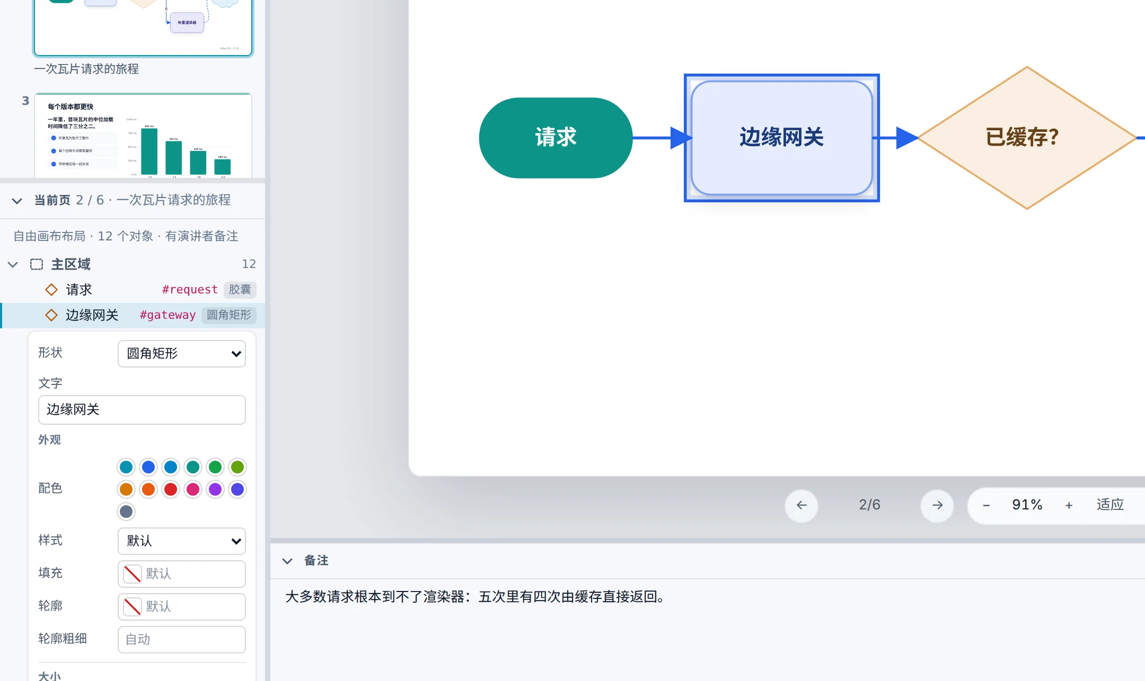
Task: Click the 轮廓 outline color field
Action: click(182, 607)
